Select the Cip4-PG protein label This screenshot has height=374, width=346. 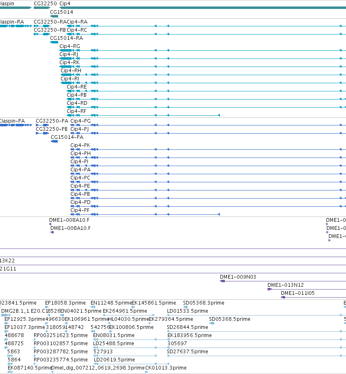(81, 121)
